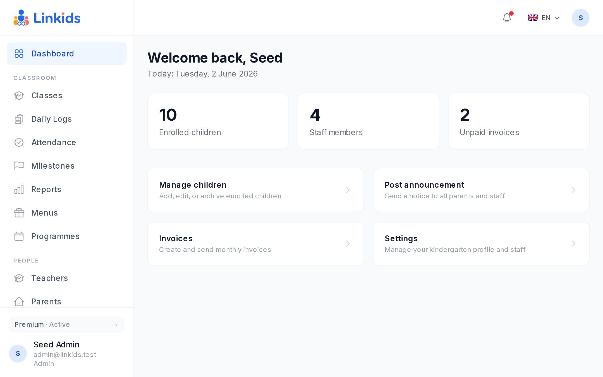This screenshot has height=377, width=603.
Task: Click the 10 Enrolled children stat card
Action: (x=218, y=121)
